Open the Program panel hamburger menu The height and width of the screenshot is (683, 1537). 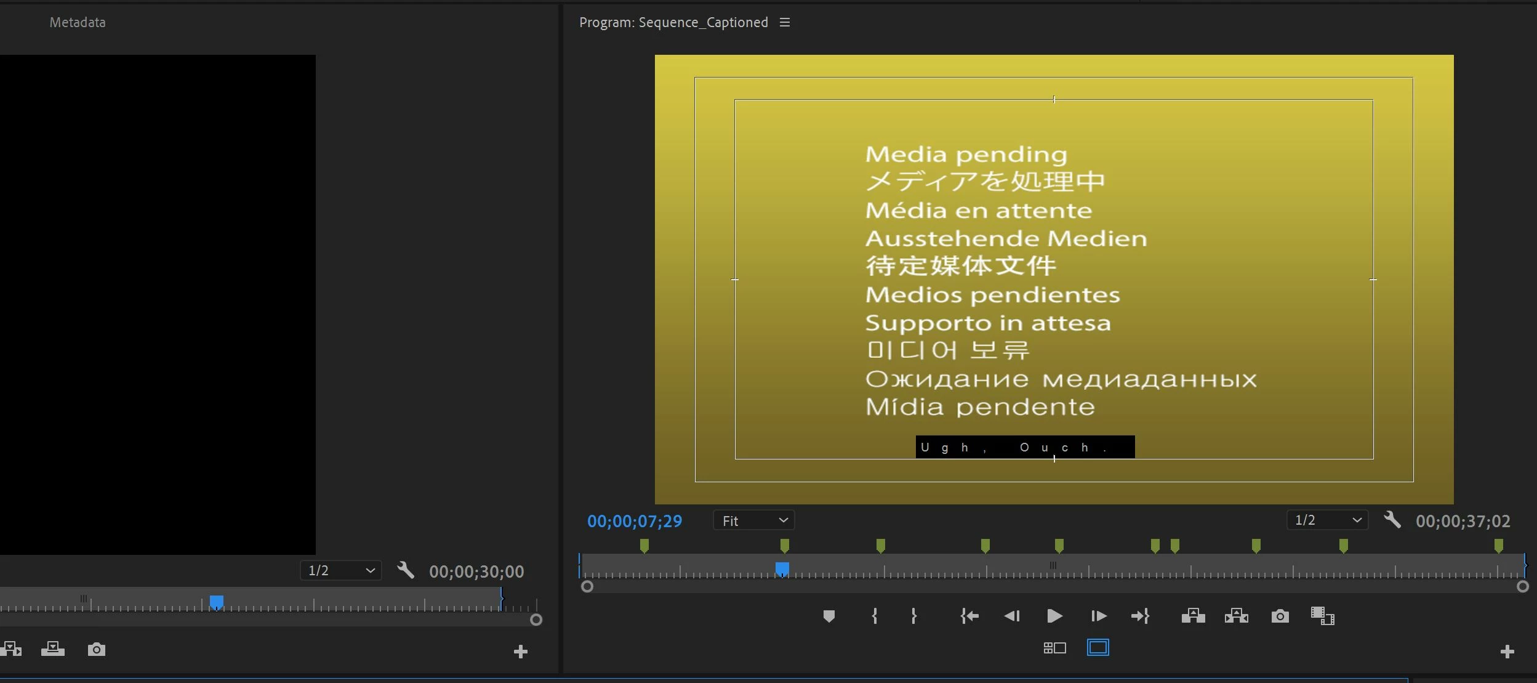[x=784, y=22]
